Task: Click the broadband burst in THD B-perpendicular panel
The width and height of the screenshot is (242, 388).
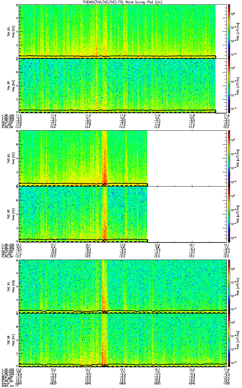Action: coord(105,158)
